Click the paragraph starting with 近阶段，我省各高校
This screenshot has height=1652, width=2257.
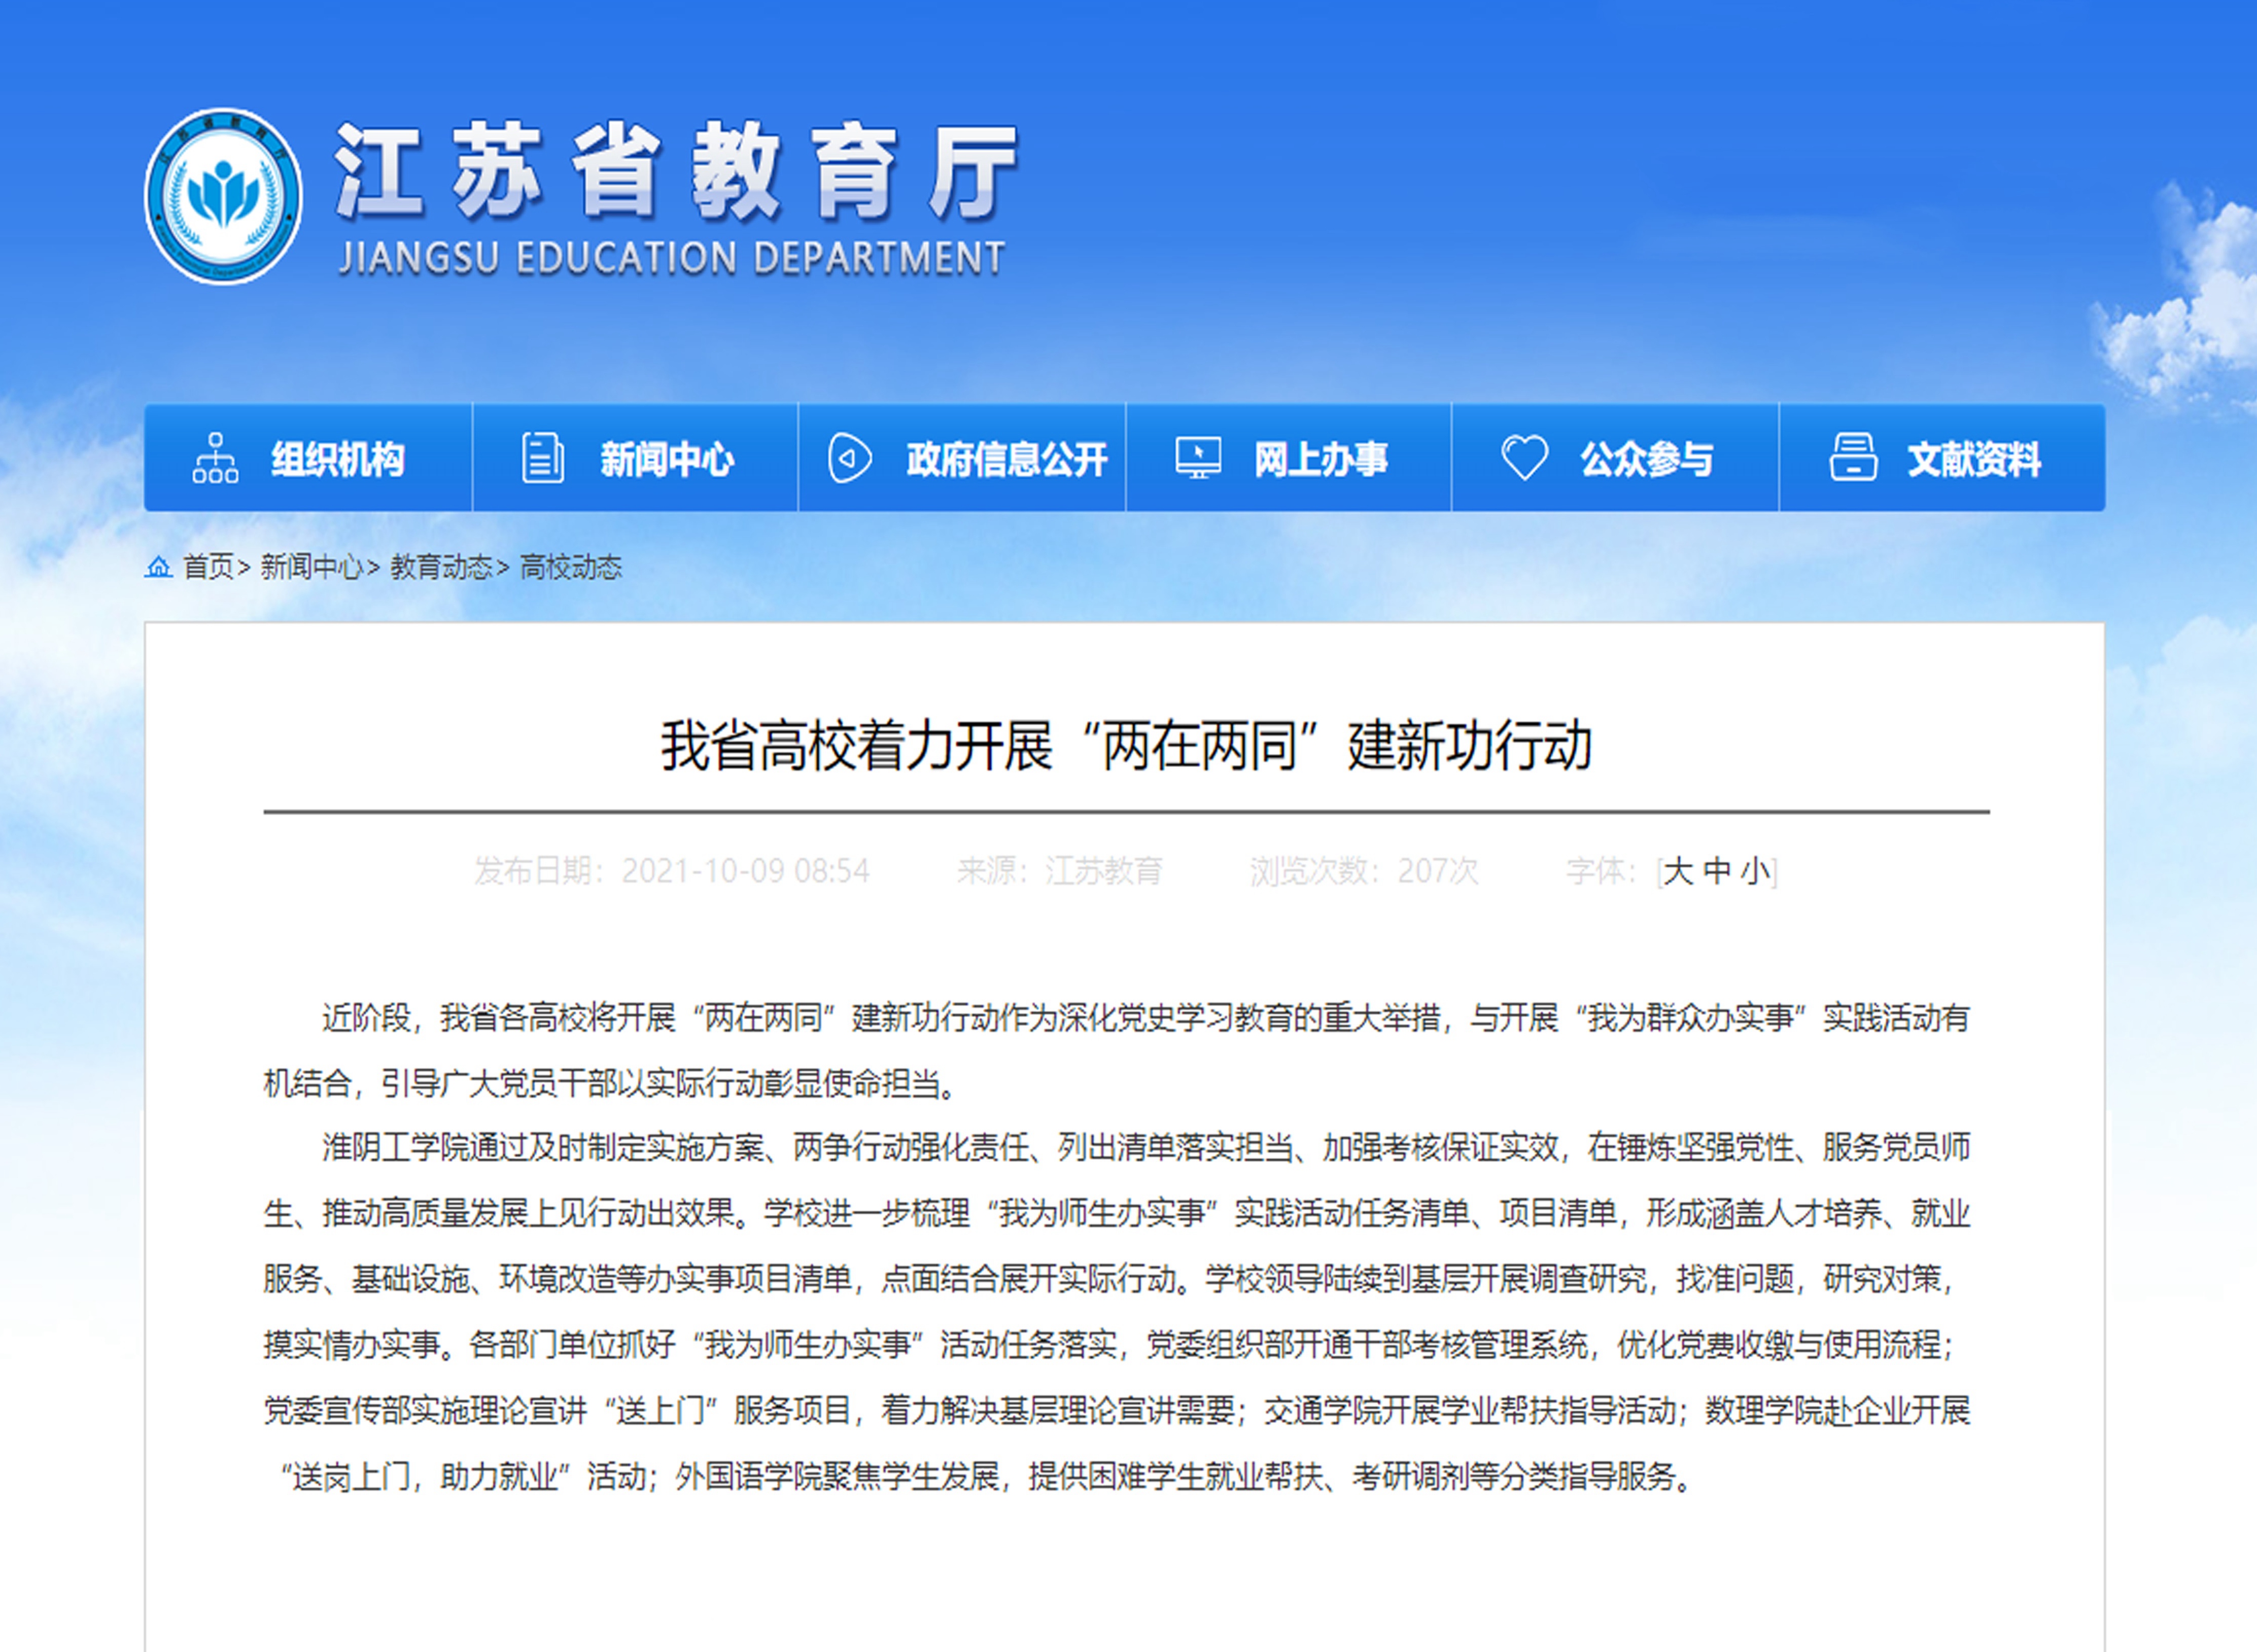coord(1117,1051)
